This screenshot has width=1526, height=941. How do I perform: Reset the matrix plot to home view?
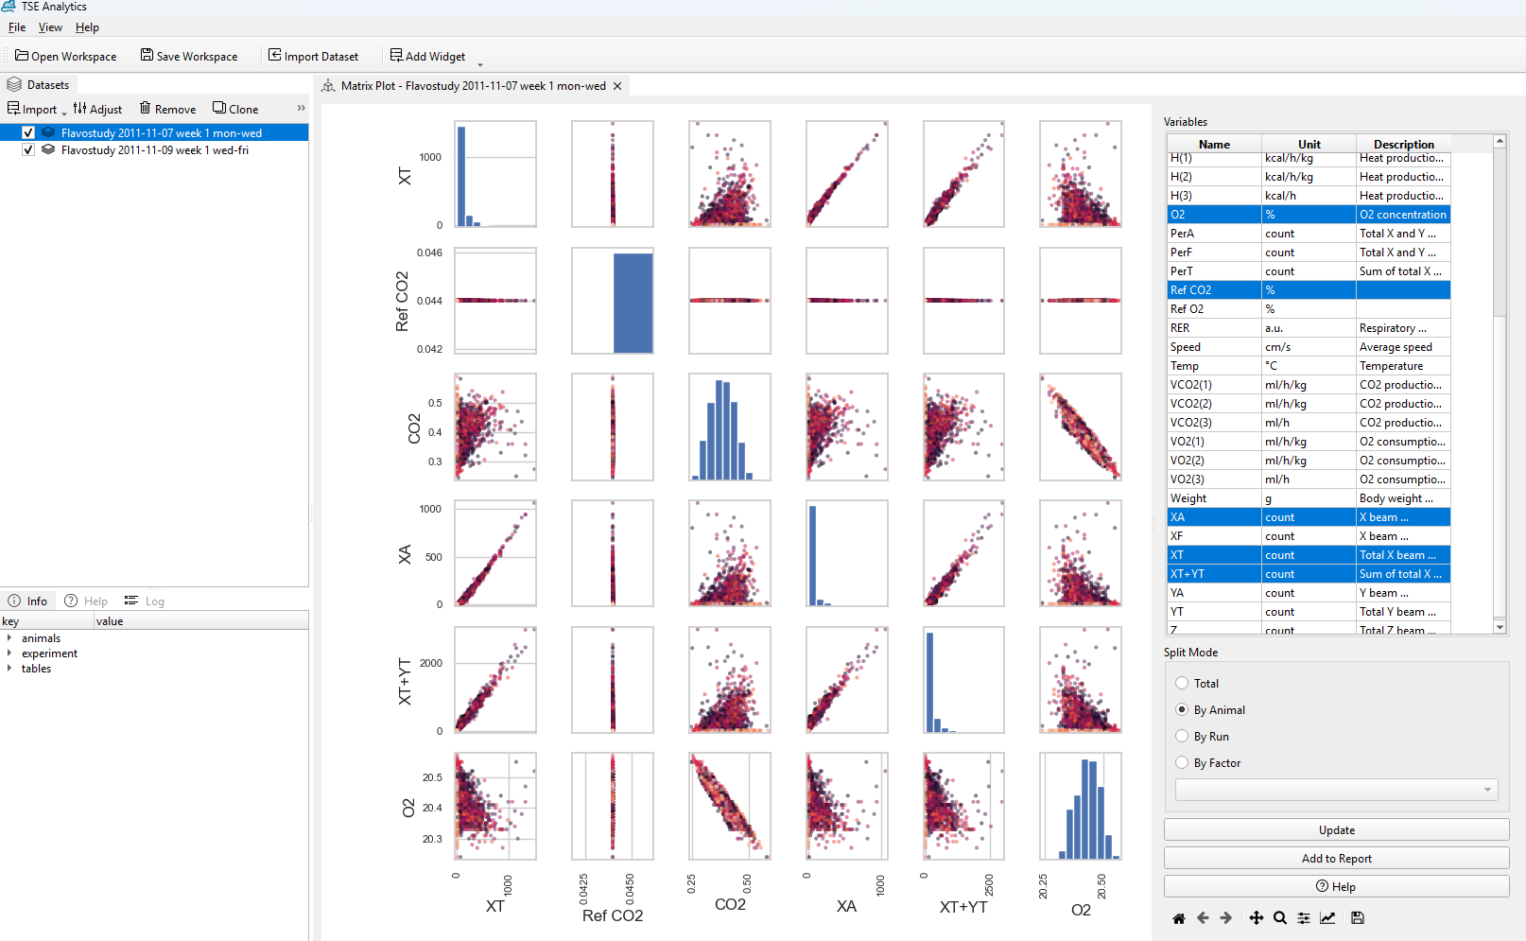pyautogui.click(x=1179, y=917)
